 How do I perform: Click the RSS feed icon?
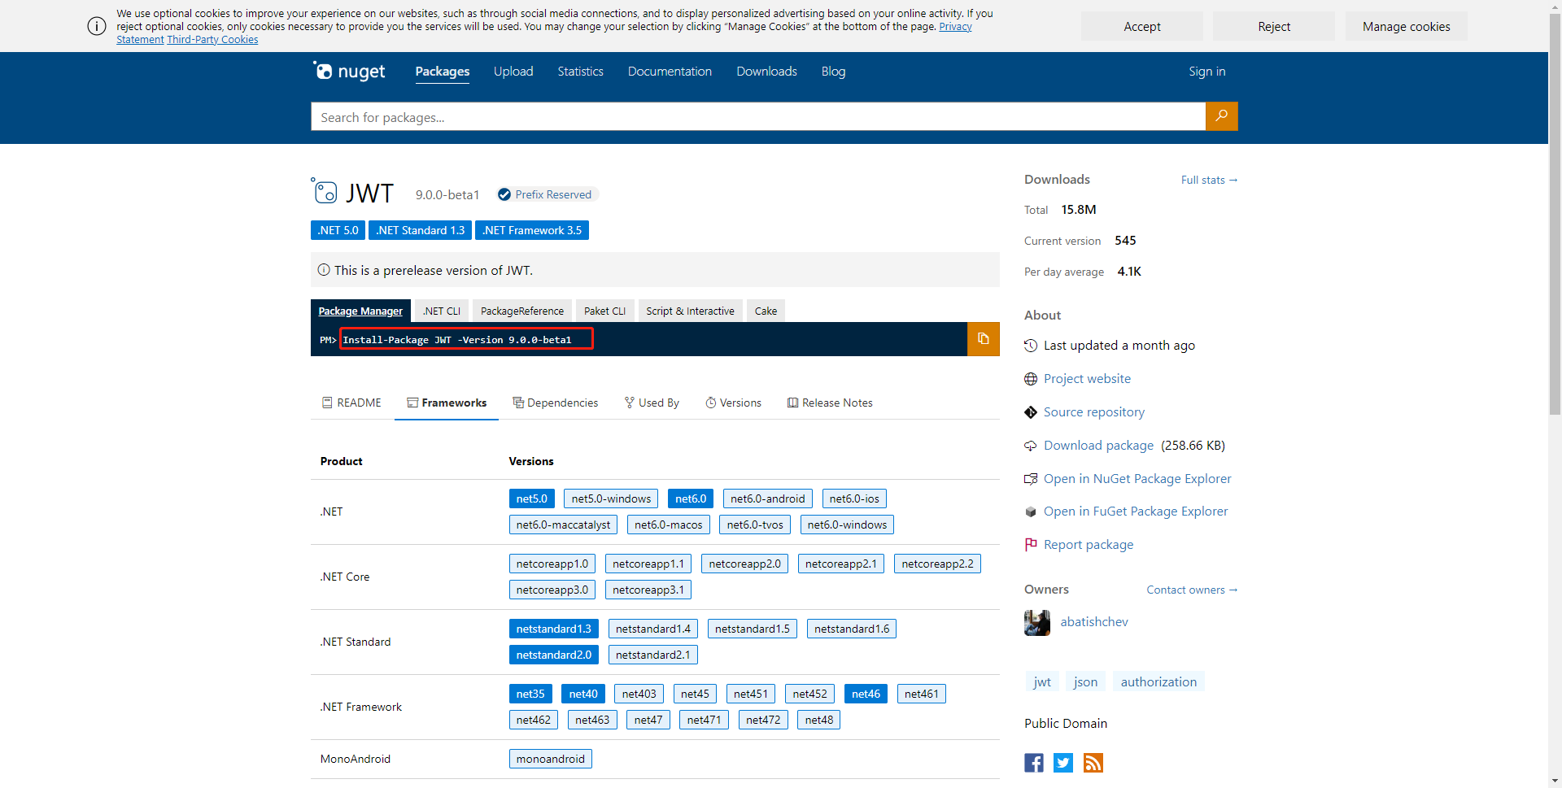tap(1093, 763)
